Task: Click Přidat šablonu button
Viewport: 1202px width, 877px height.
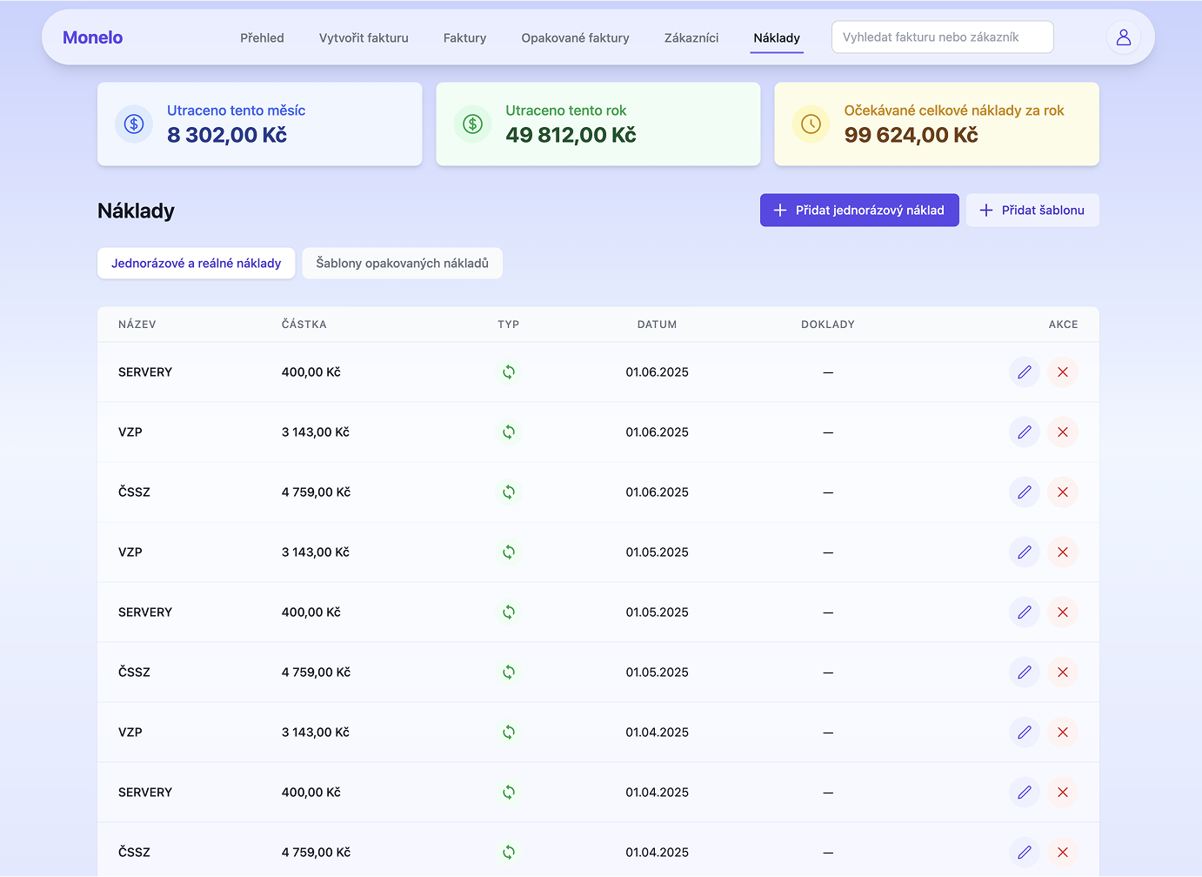Action: 1032,211
